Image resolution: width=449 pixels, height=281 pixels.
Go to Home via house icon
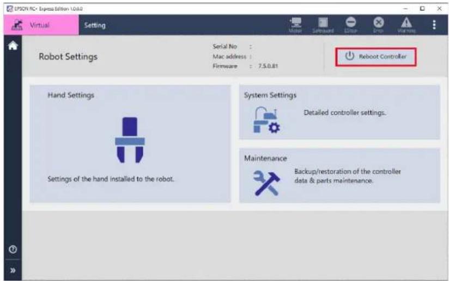(13, 46)
